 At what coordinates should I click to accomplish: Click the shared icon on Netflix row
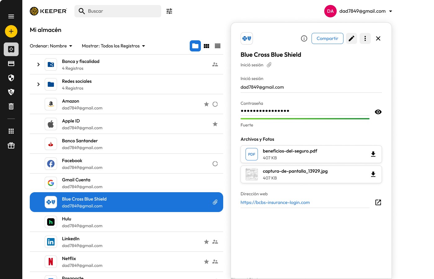pos(215,262)
